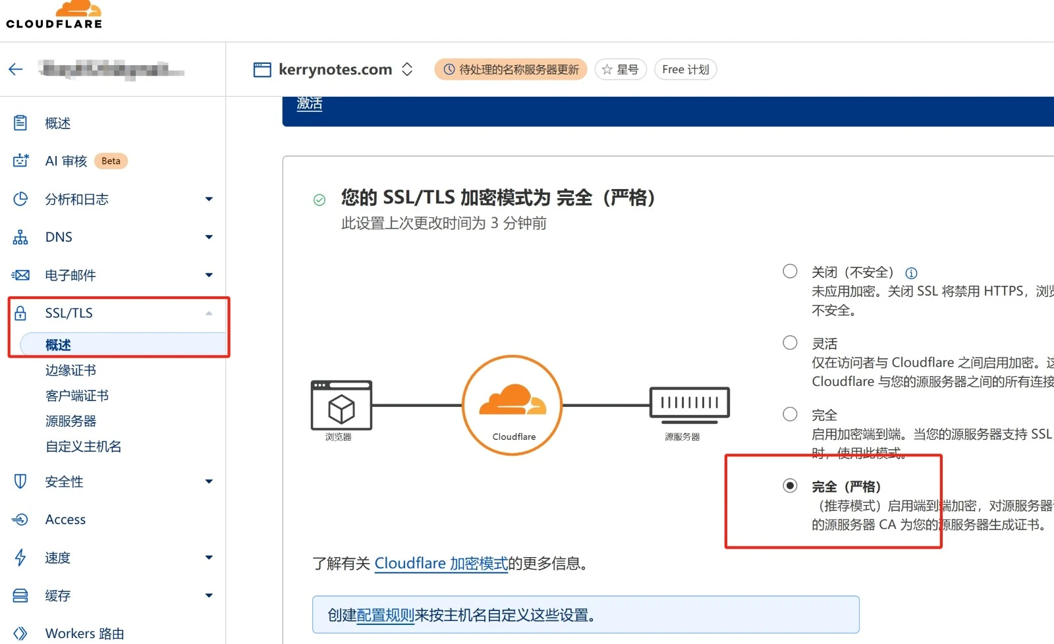Click the 电子邮件 envelope icon
The height and width of the screenshot is (644, 1054).
pyautogui.click(x=20, y=275)
